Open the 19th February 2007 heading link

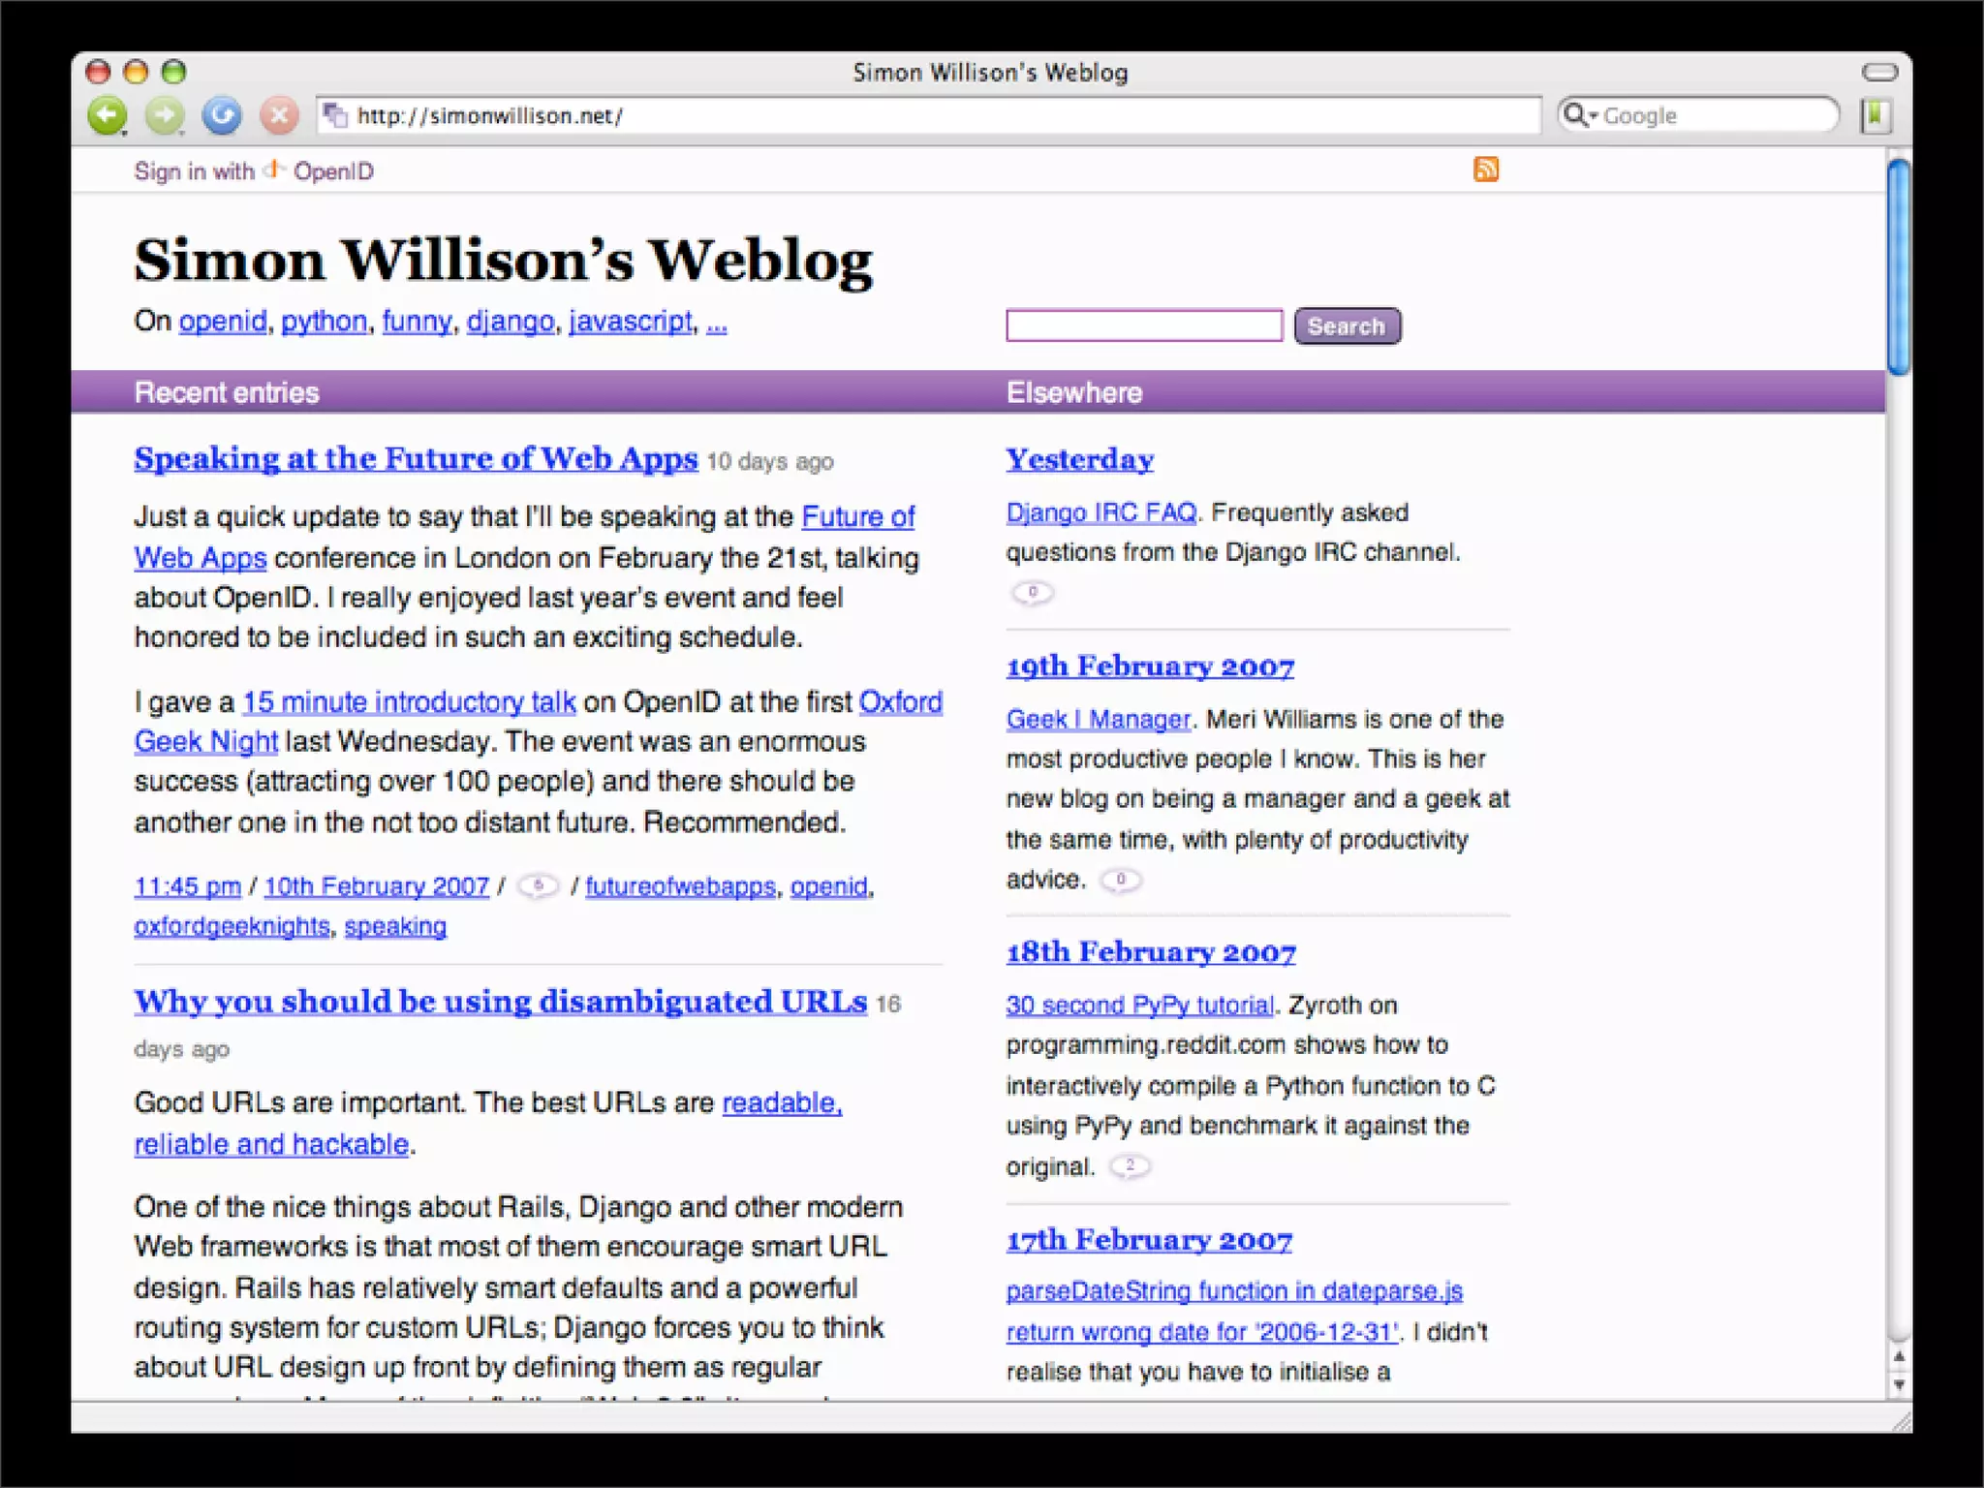[x=1150, y=666]
